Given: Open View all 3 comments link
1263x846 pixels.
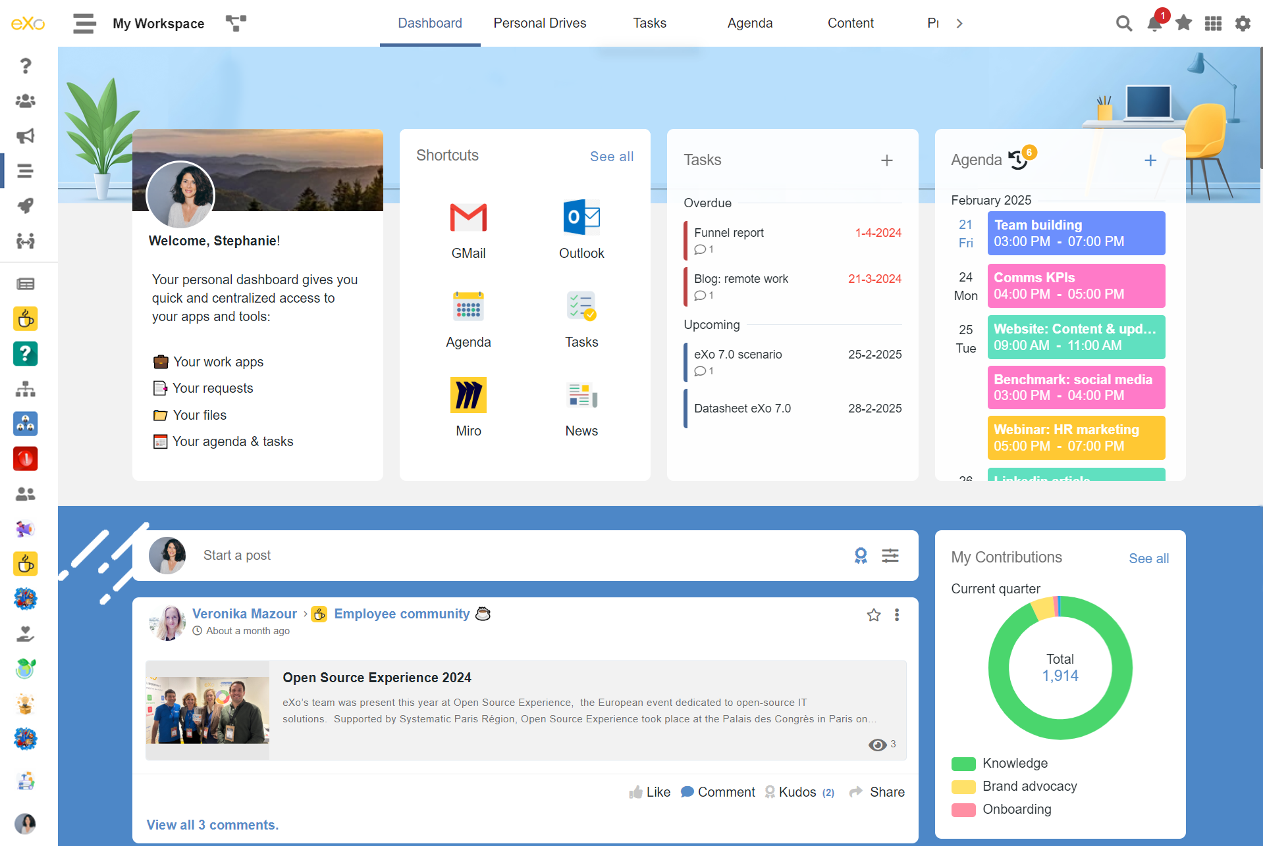Looking at the screenshot, I should (x=212, y=825).
